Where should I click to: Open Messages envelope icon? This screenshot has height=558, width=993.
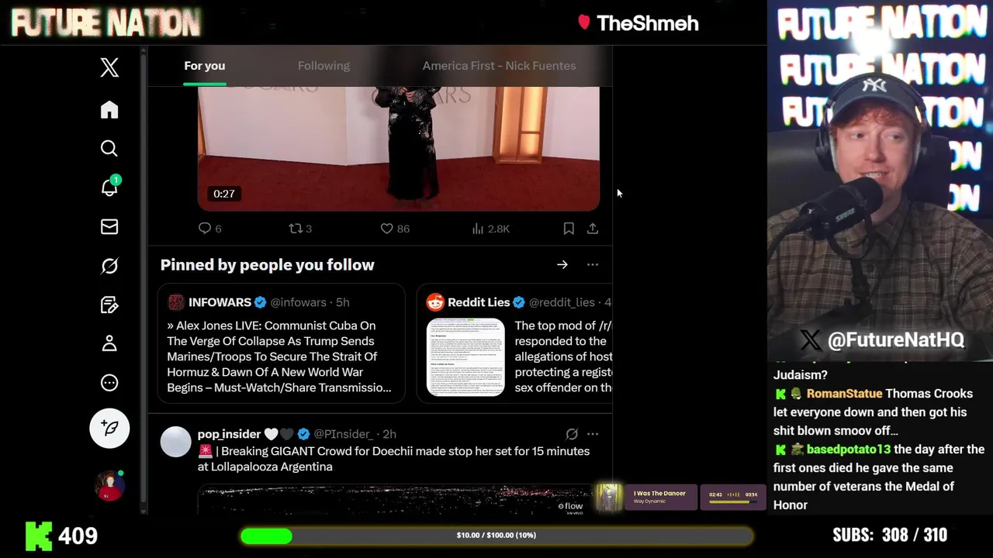tap(109, 226)
